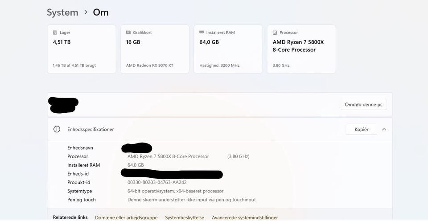Click the breadcrumb arrow between System and Om
This screenshot has width=428, height=221.
[x=86, y=12]
